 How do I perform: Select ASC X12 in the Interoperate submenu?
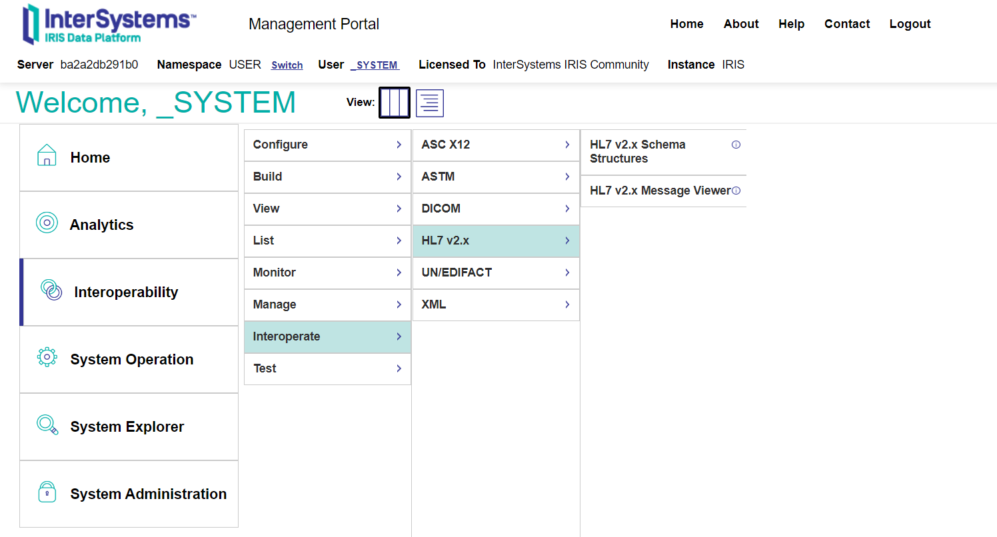pyautogui.click(x=496, y=145)
